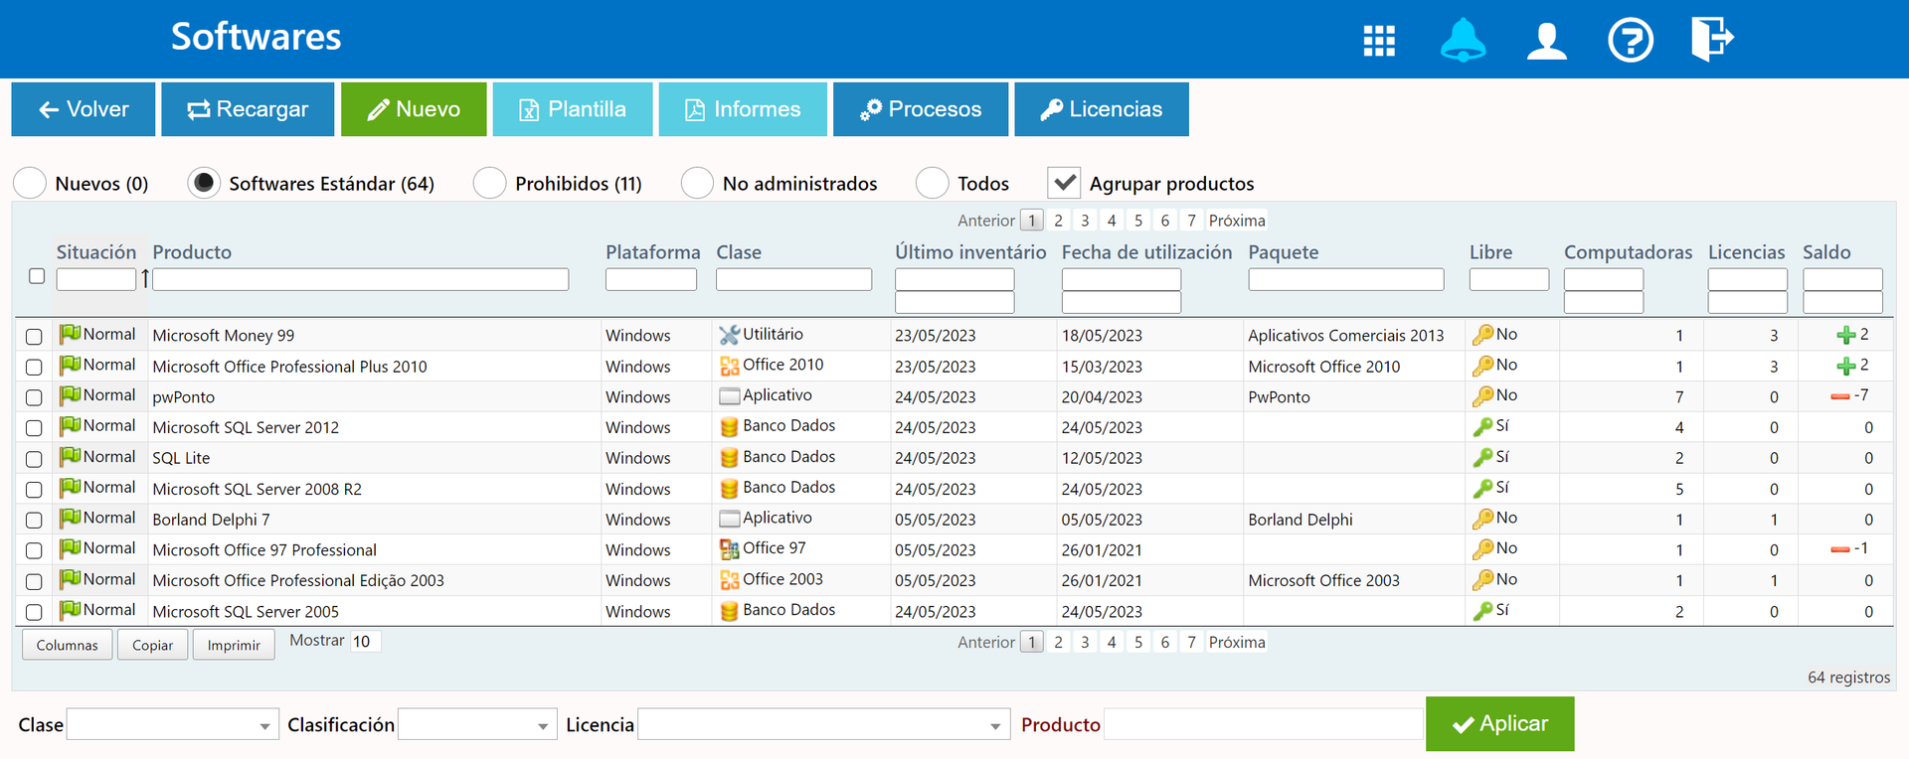Open the user profile icon
Image resolution: width=1909 pixels, height=759 pixels.
[x=1546, y=41]
